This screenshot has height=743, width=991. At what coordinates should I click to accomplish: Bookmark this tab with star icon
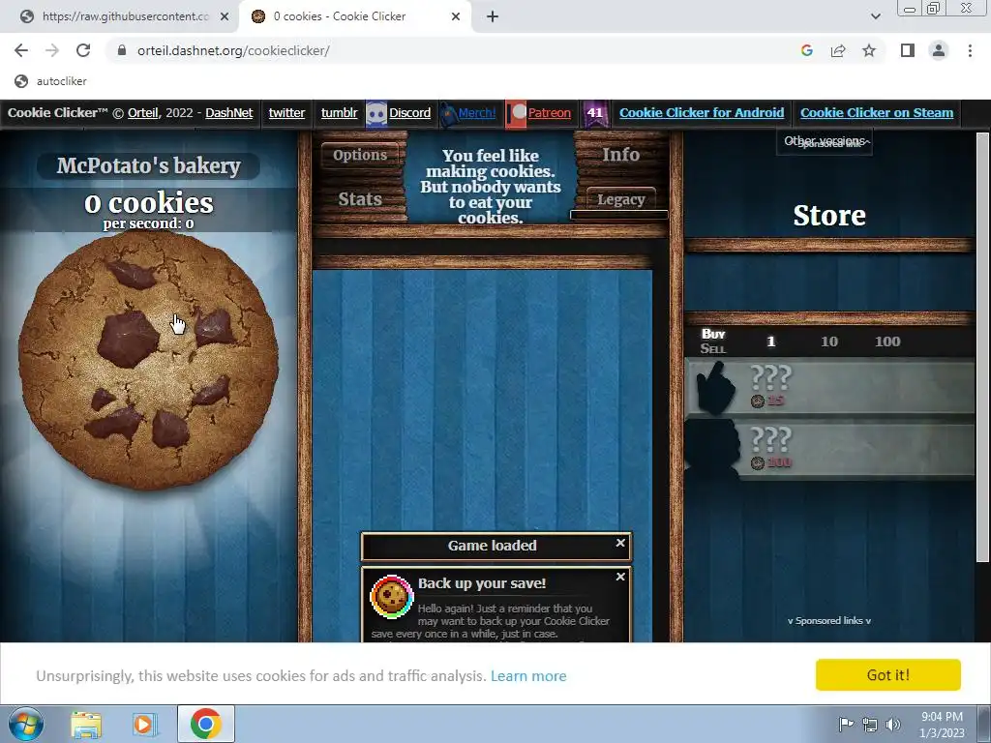pyautogui.click(x=869, y=50)
